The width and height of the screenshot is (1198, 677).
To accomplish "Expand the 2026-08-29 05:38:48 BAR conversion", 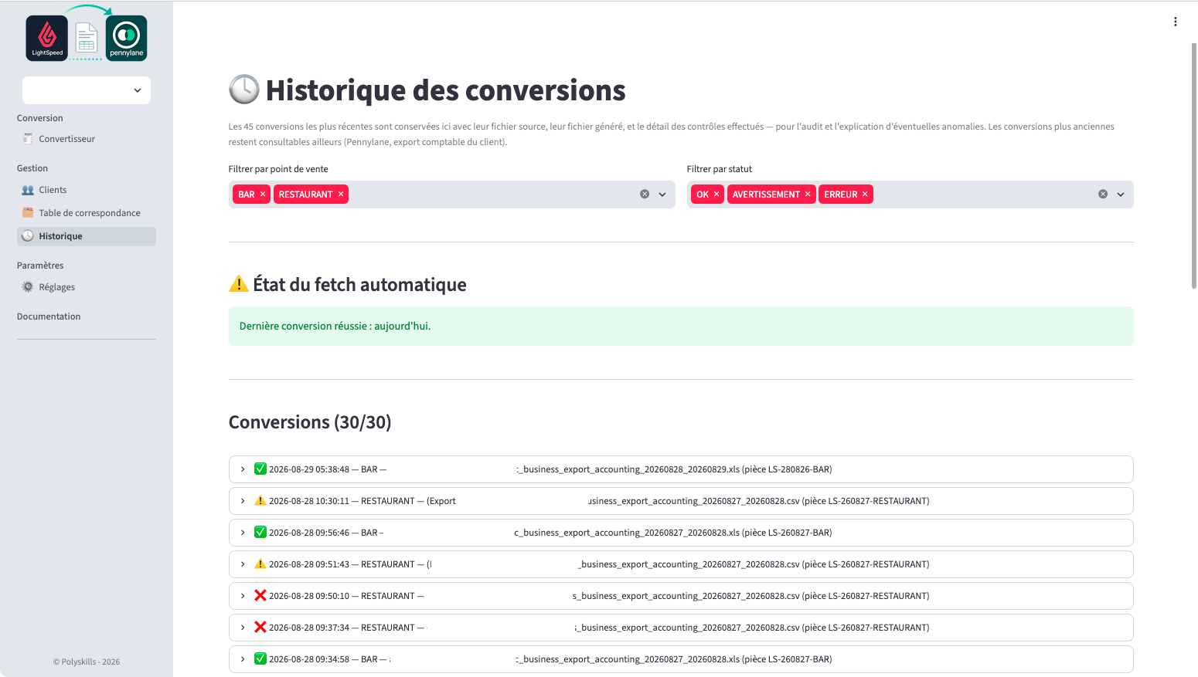I will coord(681,469).
